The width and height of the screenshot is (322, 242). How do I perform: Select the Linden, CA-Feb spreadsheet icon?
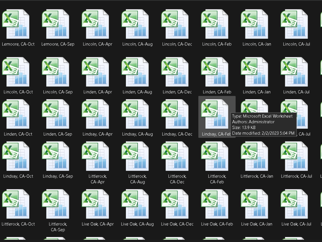(x=215, y=72)
